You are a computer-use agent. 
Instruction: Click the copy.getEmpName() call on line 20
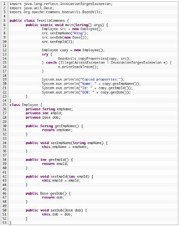click(120, 84)
